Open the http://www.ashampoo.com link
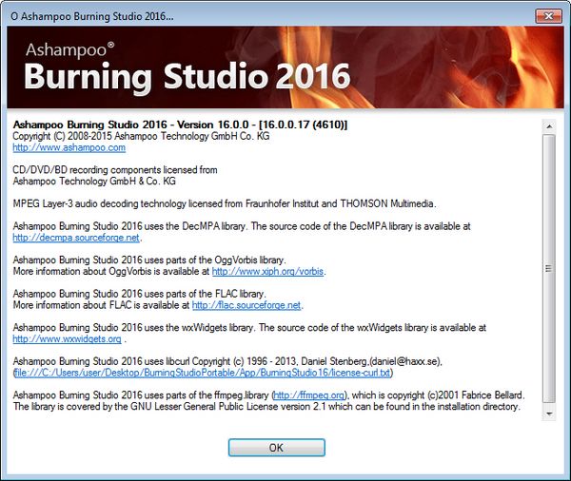This screenshot has width=571, height=481. pyautogui.click(x=69, y=147)
